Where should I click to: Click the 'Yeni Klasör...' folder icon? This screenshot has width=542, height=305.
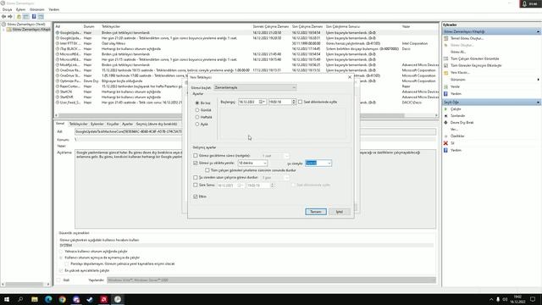[x=446, y=73]
